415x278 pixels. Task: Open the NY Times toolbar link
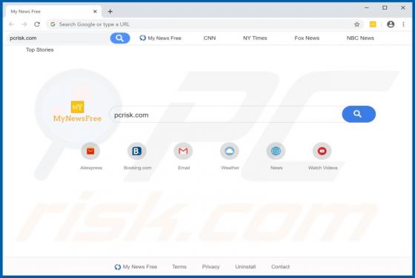tap(255, 38)
